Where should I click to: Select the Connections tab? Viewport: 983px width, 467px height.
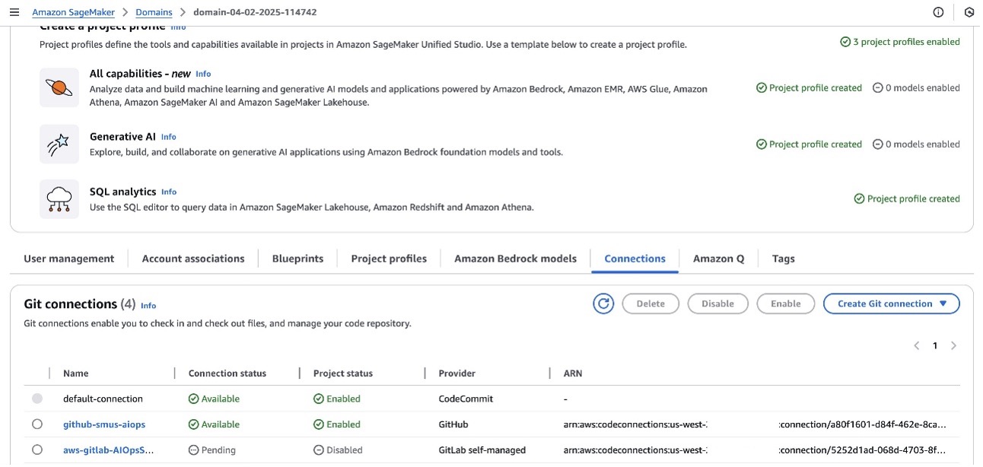tap(635, 259)
